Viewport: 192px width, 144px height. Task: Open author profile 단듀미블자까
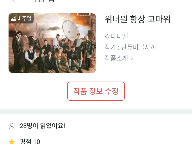click(x=139, y=47)
